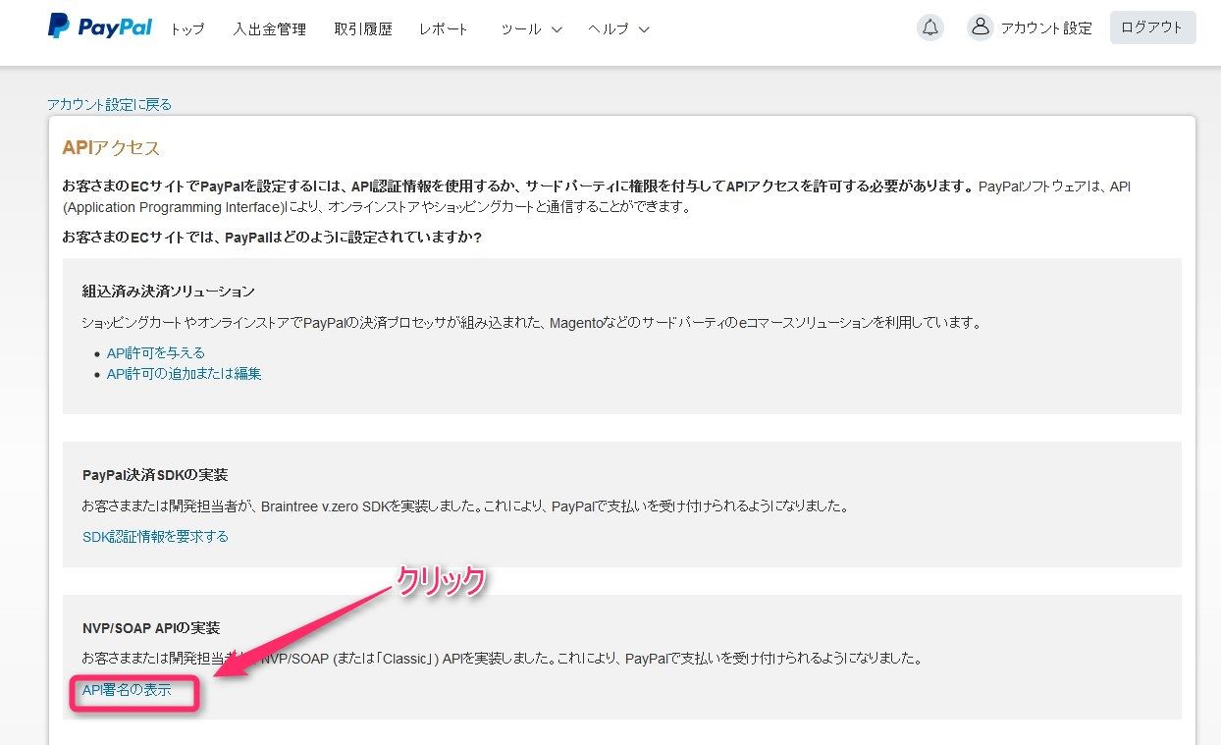Click the API許可を与える link

[x=156, y=352]
